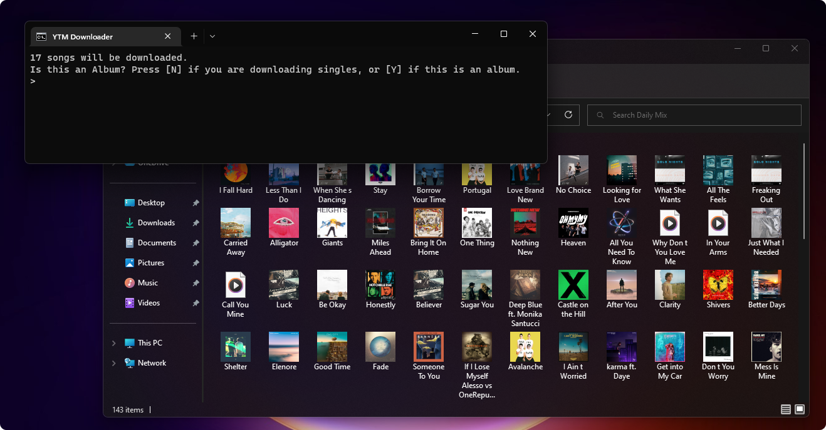Select Just What I Needed file
This screenshot has width=826, height=430.
766,232
